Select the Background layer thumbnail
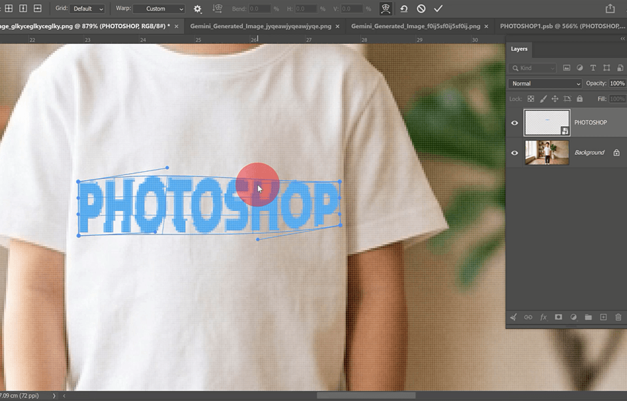Viewport: 627px width, 401px height. point(547,153)
